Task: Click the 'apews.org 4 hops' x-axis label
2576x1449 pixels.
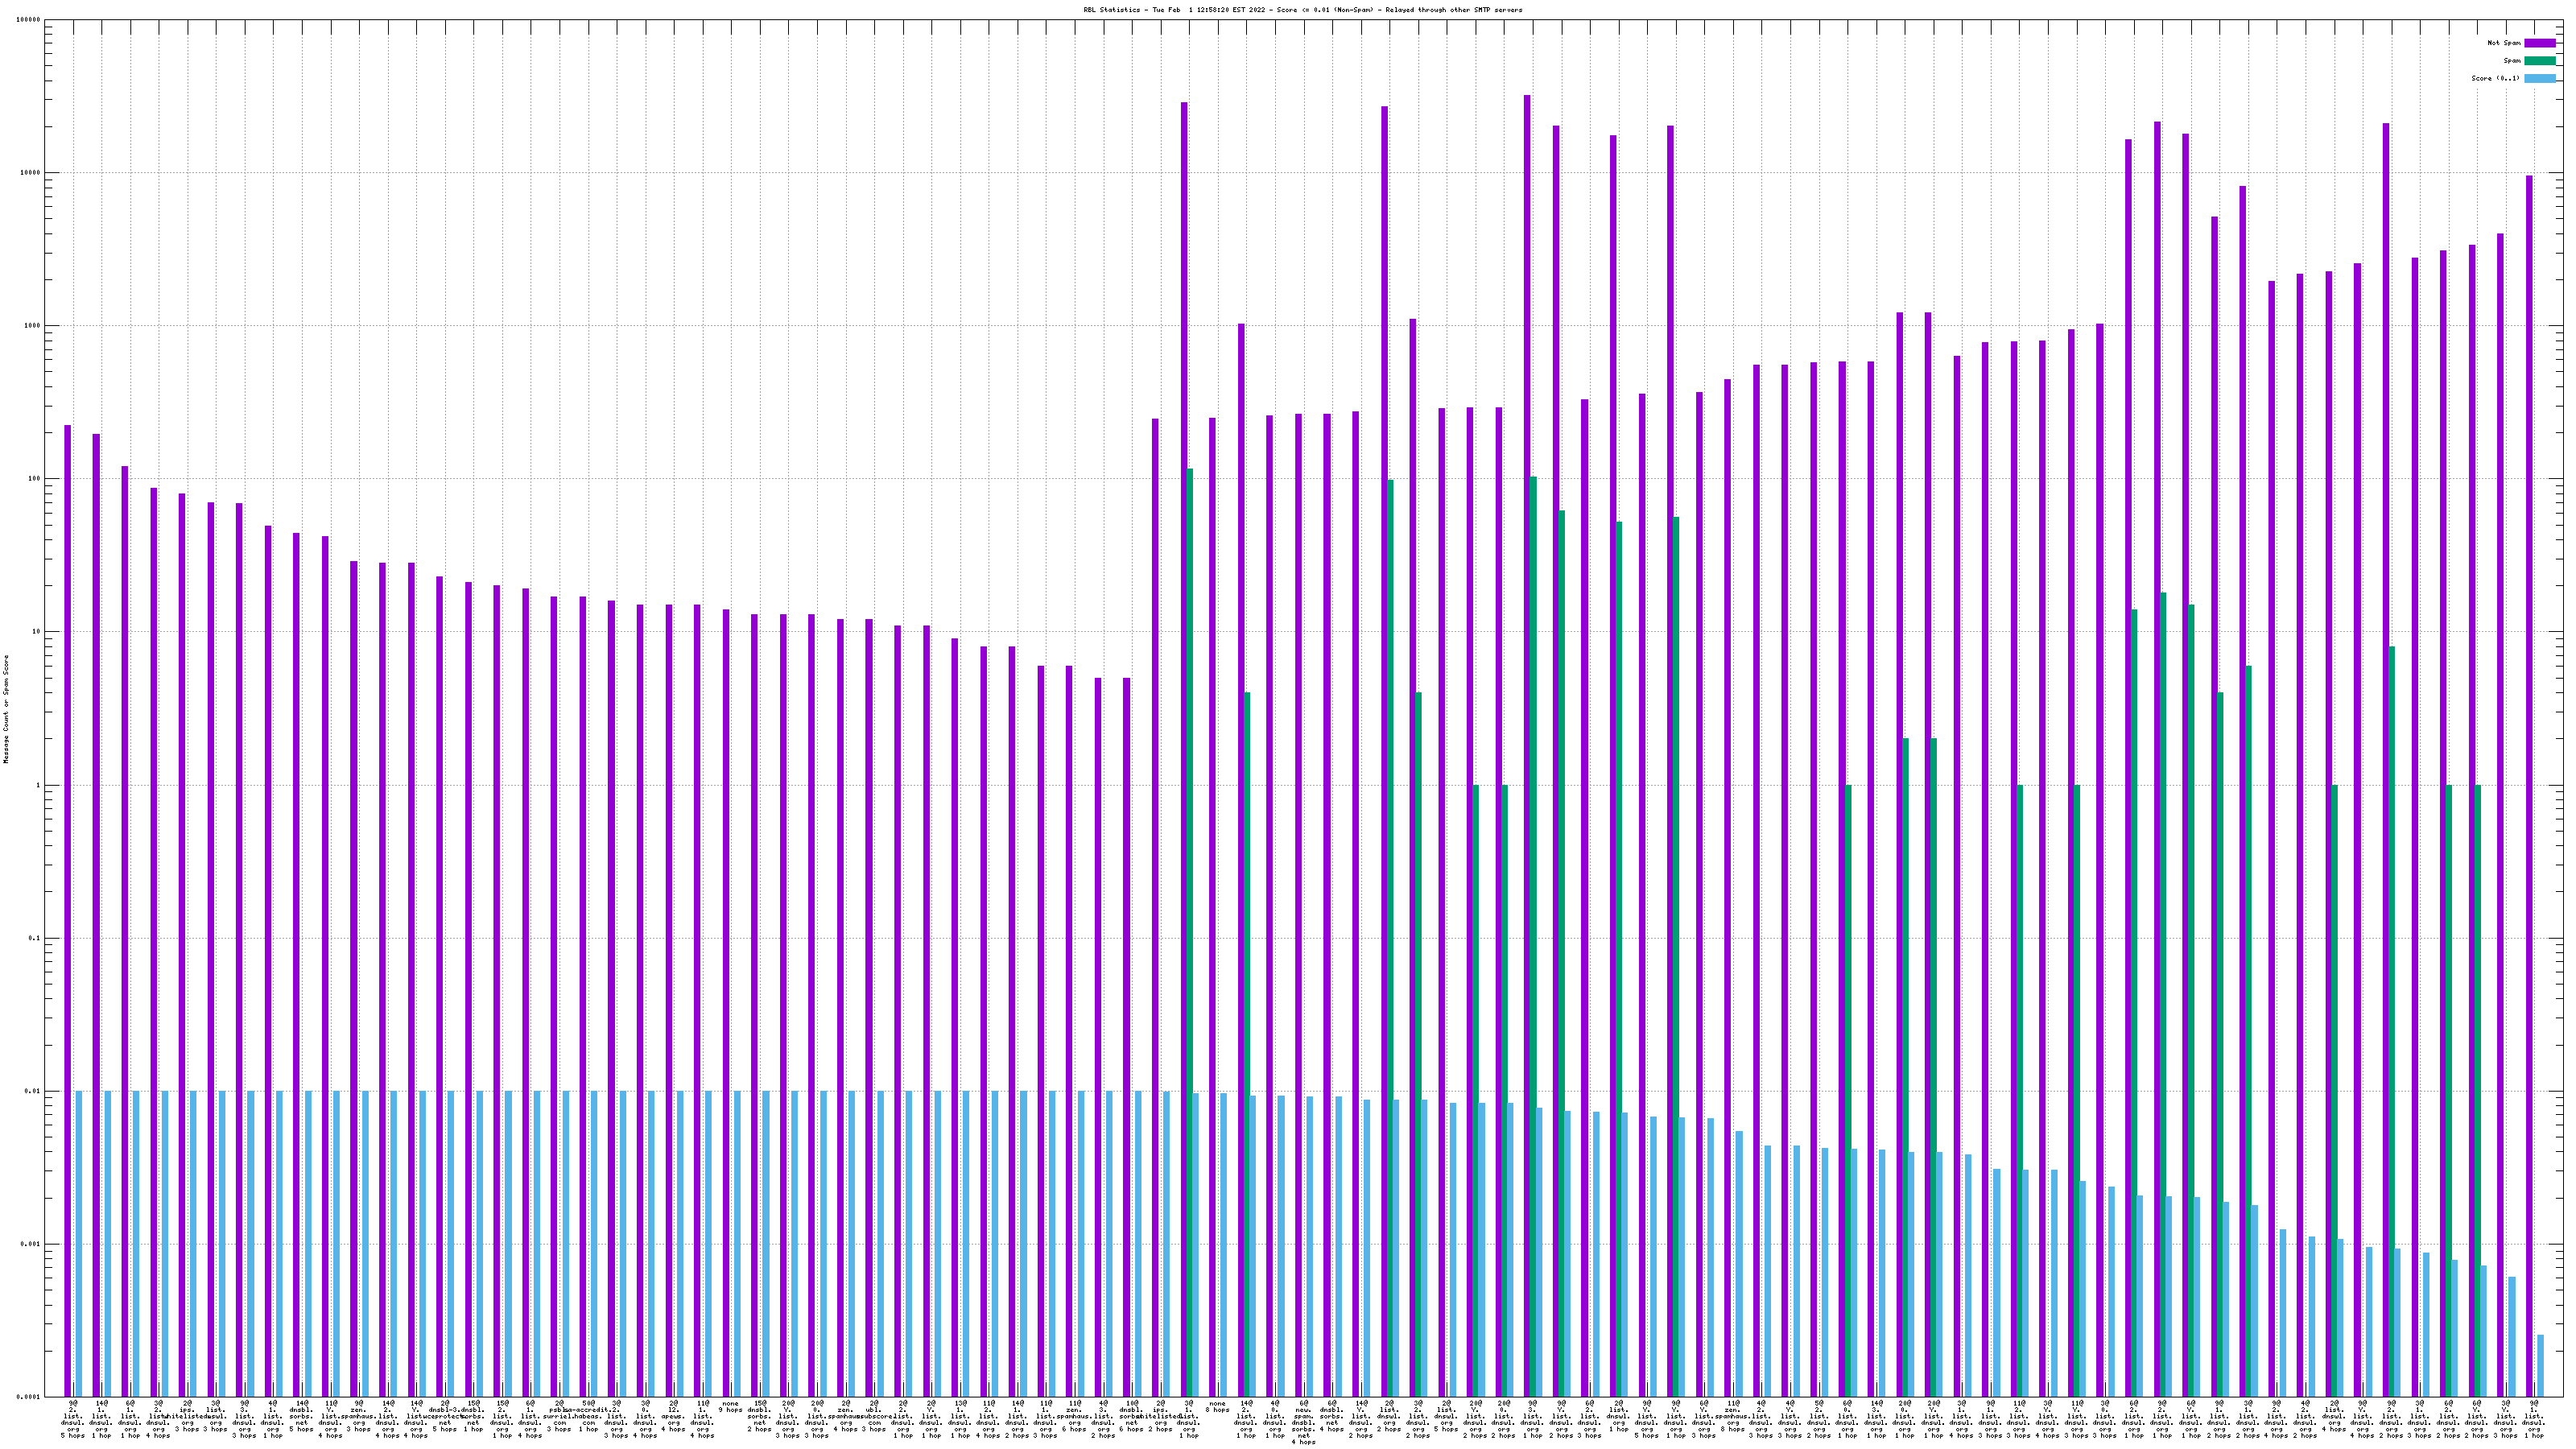Action: (x=674, y=1418)
